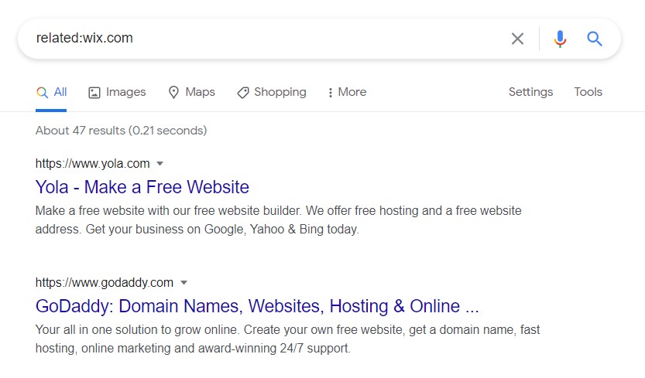This screenshot has width=645, height=378.
Task: Open the search Tools options
Action: point(588,92)
